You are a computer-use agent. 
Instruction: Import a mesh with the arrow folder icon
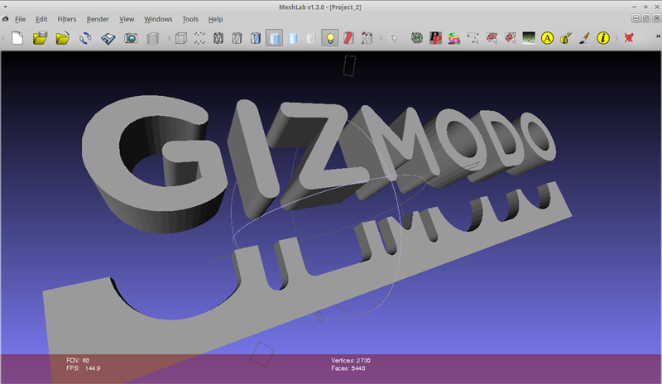point(63,38)
